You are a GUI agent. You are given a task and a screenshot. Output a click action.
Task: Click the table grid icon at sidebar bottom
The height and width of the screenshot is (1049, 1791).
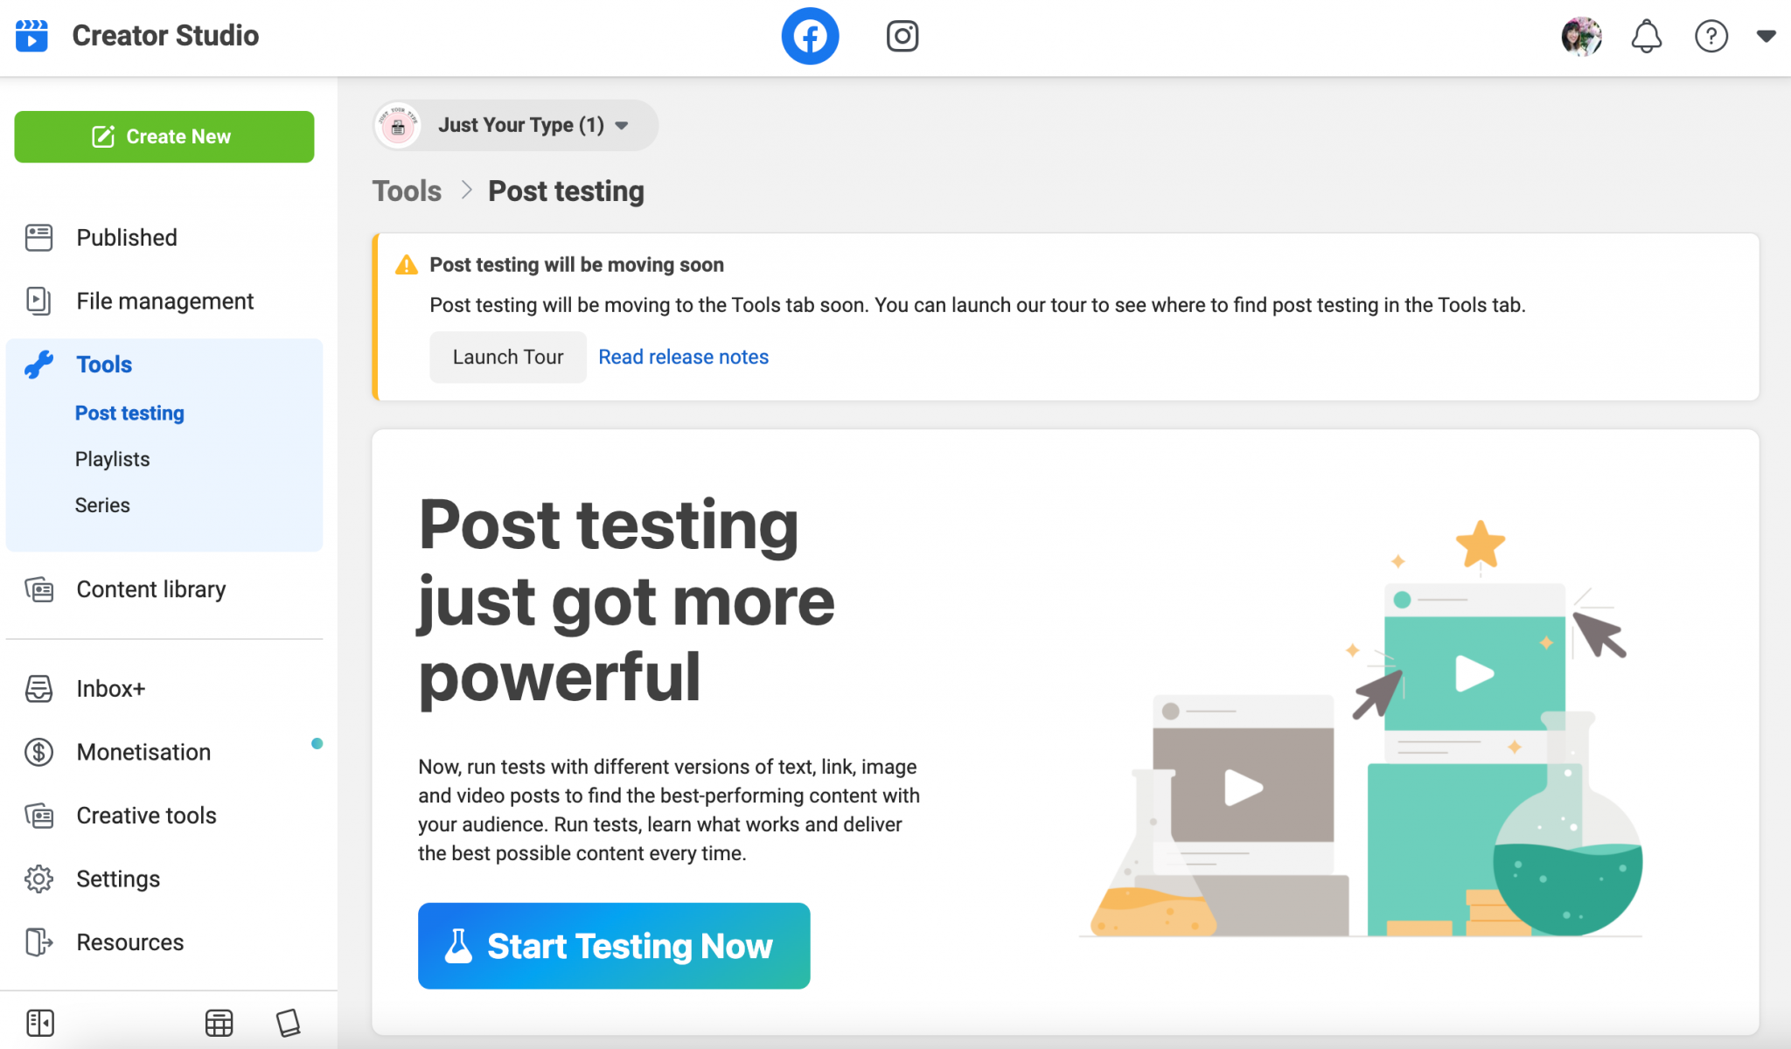tap(219, 1022)
